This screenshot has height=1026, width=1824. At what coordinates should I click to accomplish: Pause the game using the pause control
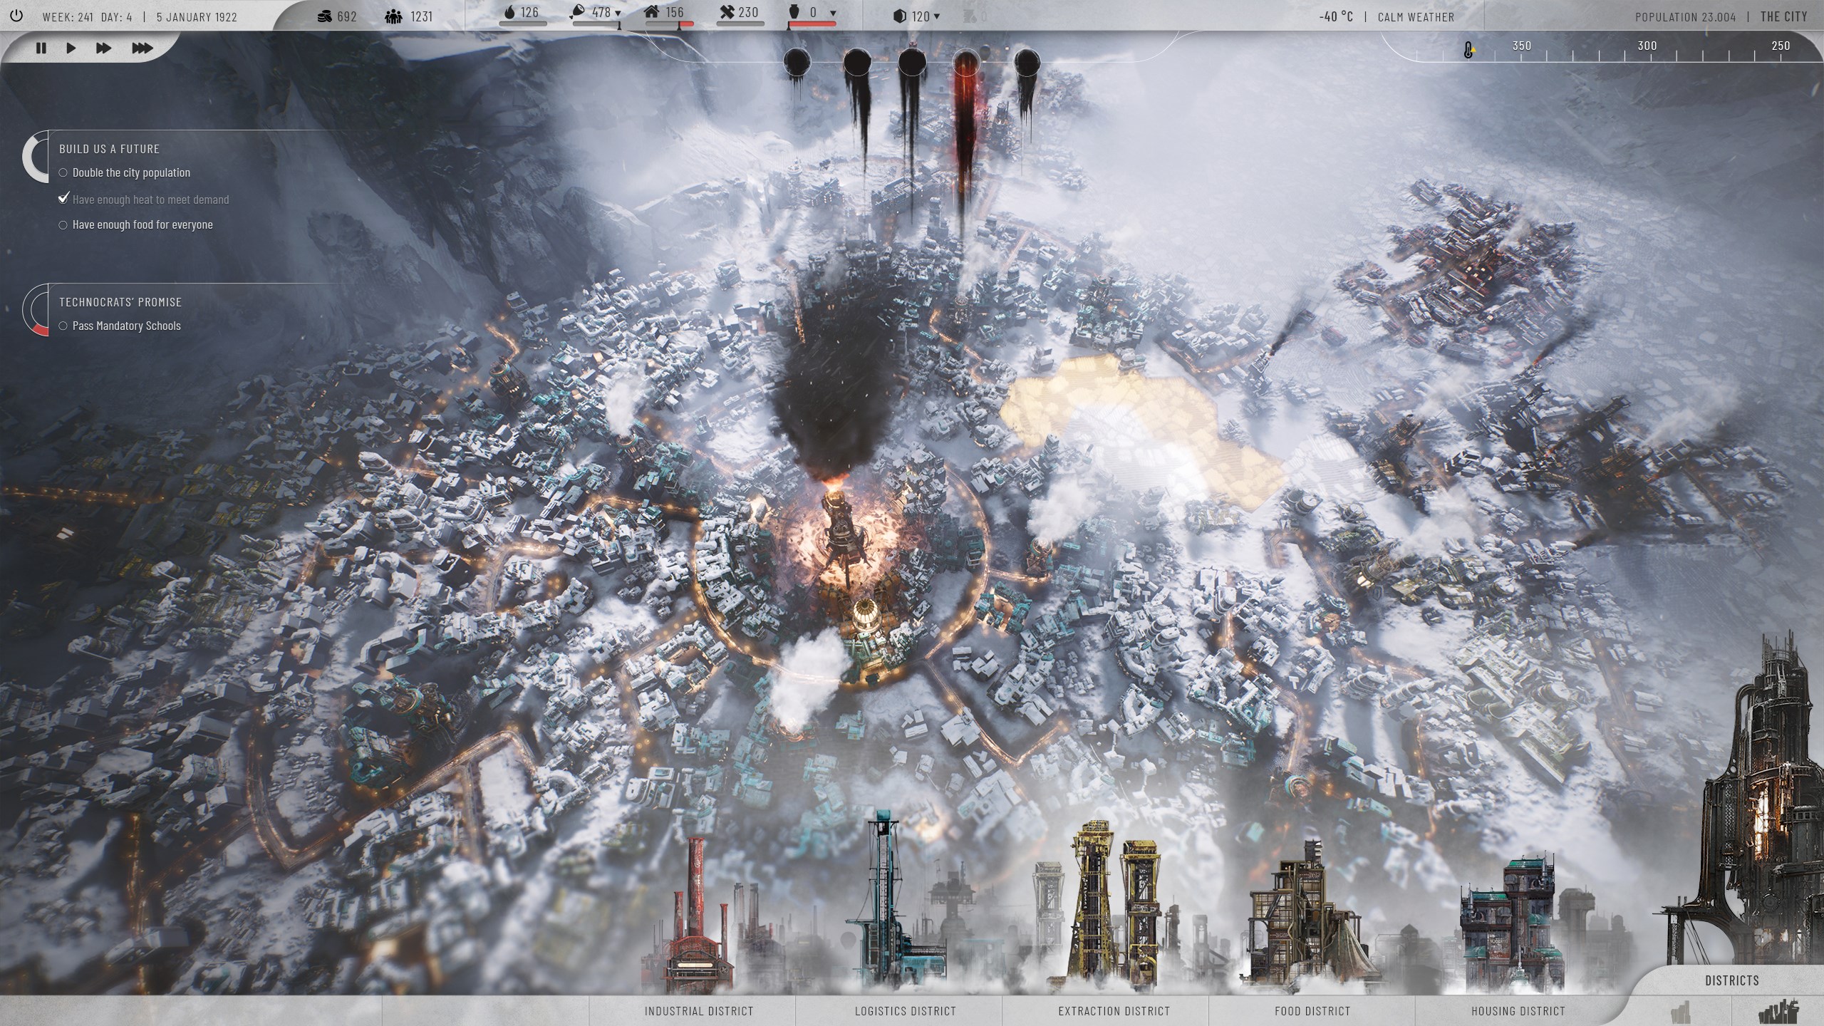click(x=41, y=48)
